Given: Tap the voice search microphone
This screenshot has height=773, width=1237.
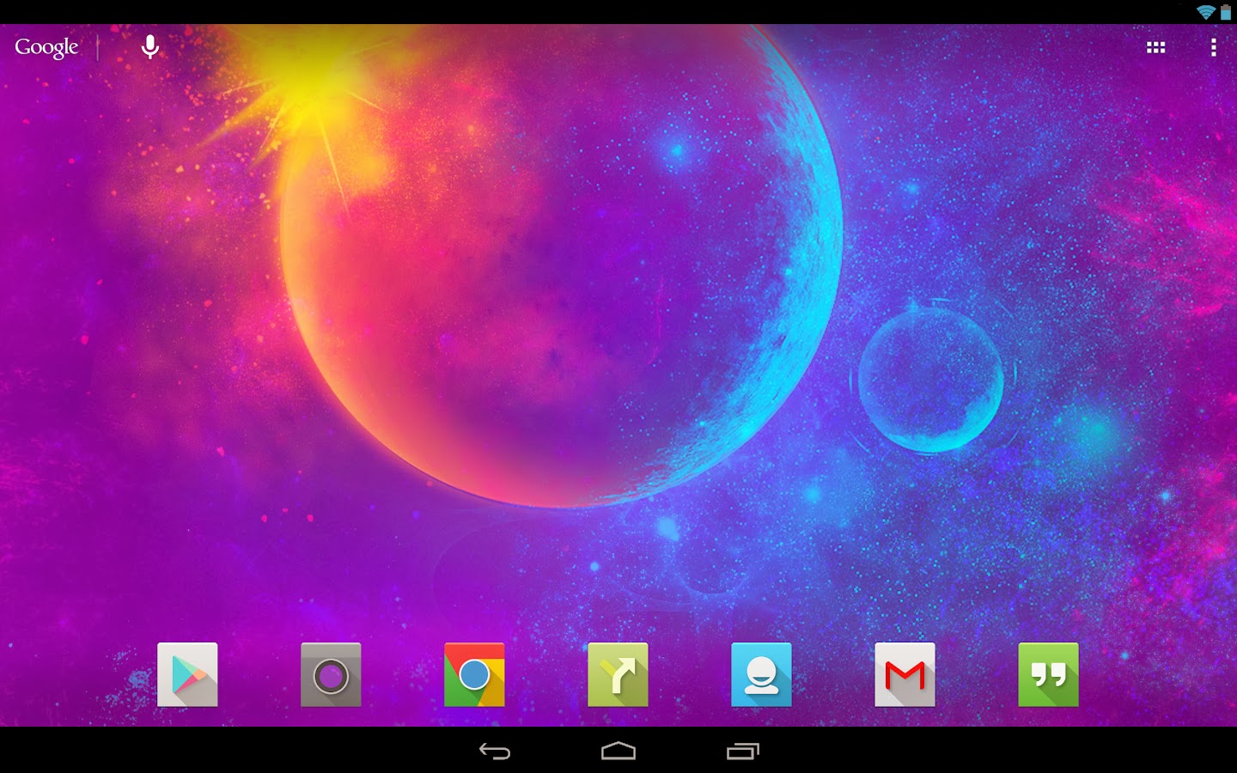Looking at the screenshot, I should pos(150,47).
